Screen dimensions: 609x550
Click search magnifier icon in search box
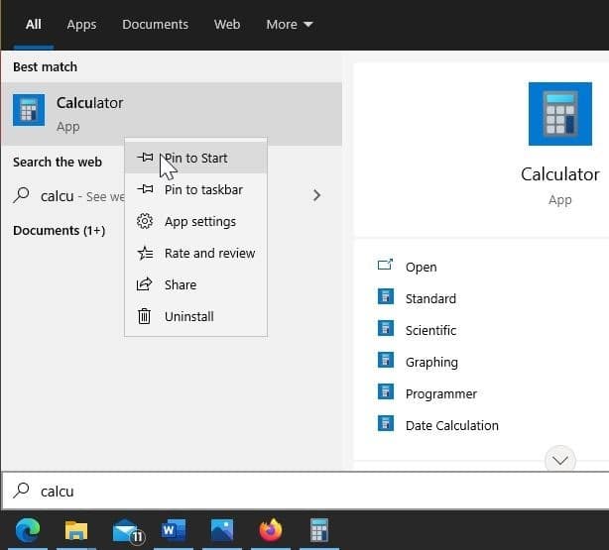(21, 491)
